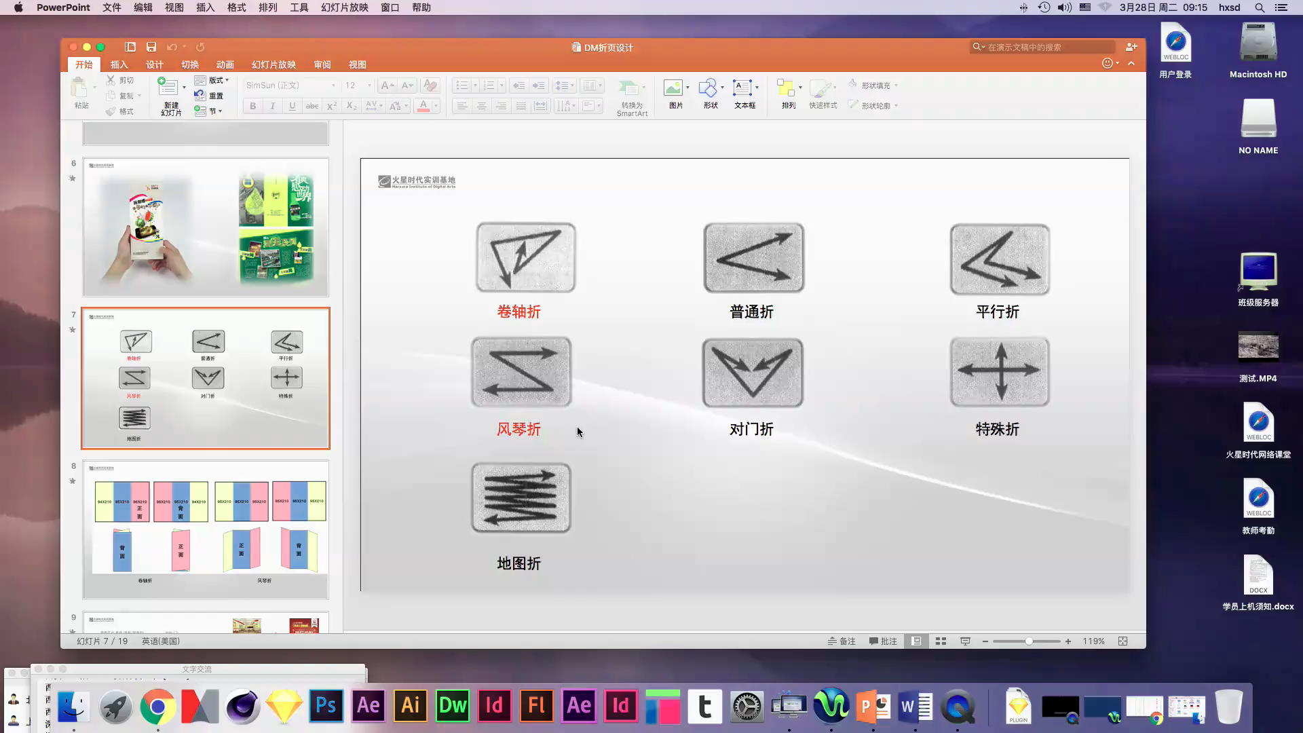The height and width of the screenshot is (733, 1303).
Task: Click the Cut (剪切) scissors icon
Action: 111,80
